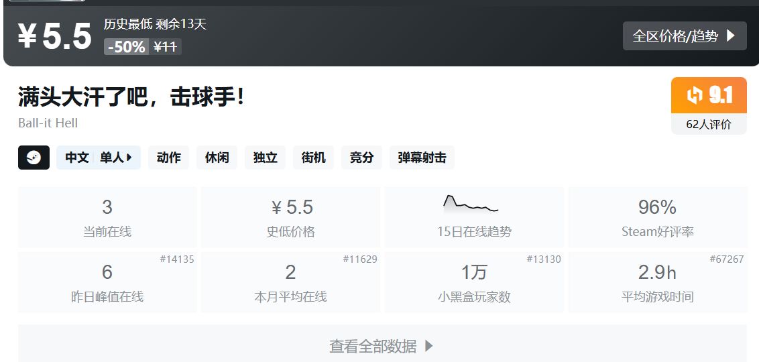Image resolution: width=759 pixels, height=362 pixels.
Task: Select the 弹幕射击 tag
Action: (422, 158)
